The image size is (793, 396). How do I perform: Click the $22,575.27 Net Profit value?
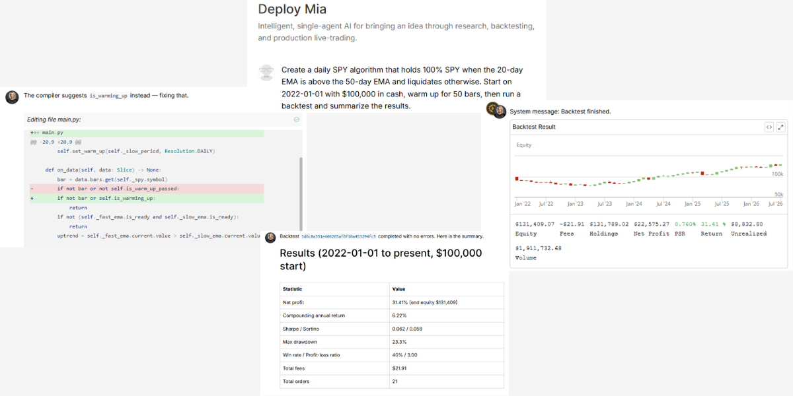651,224
